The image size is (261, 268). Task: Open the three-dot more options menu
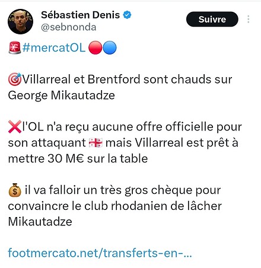click(248, 19)
